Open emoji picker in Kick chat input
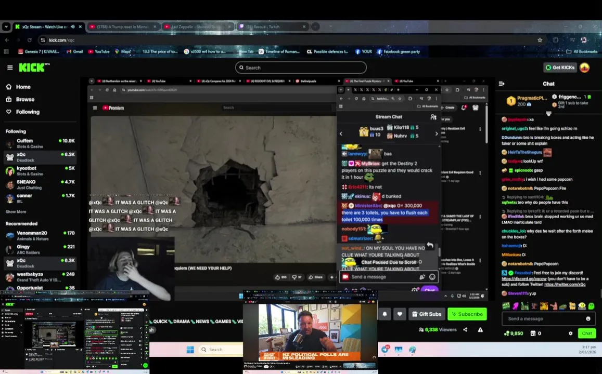The width and height of the screenshot is (602, 374). (588, 318)
